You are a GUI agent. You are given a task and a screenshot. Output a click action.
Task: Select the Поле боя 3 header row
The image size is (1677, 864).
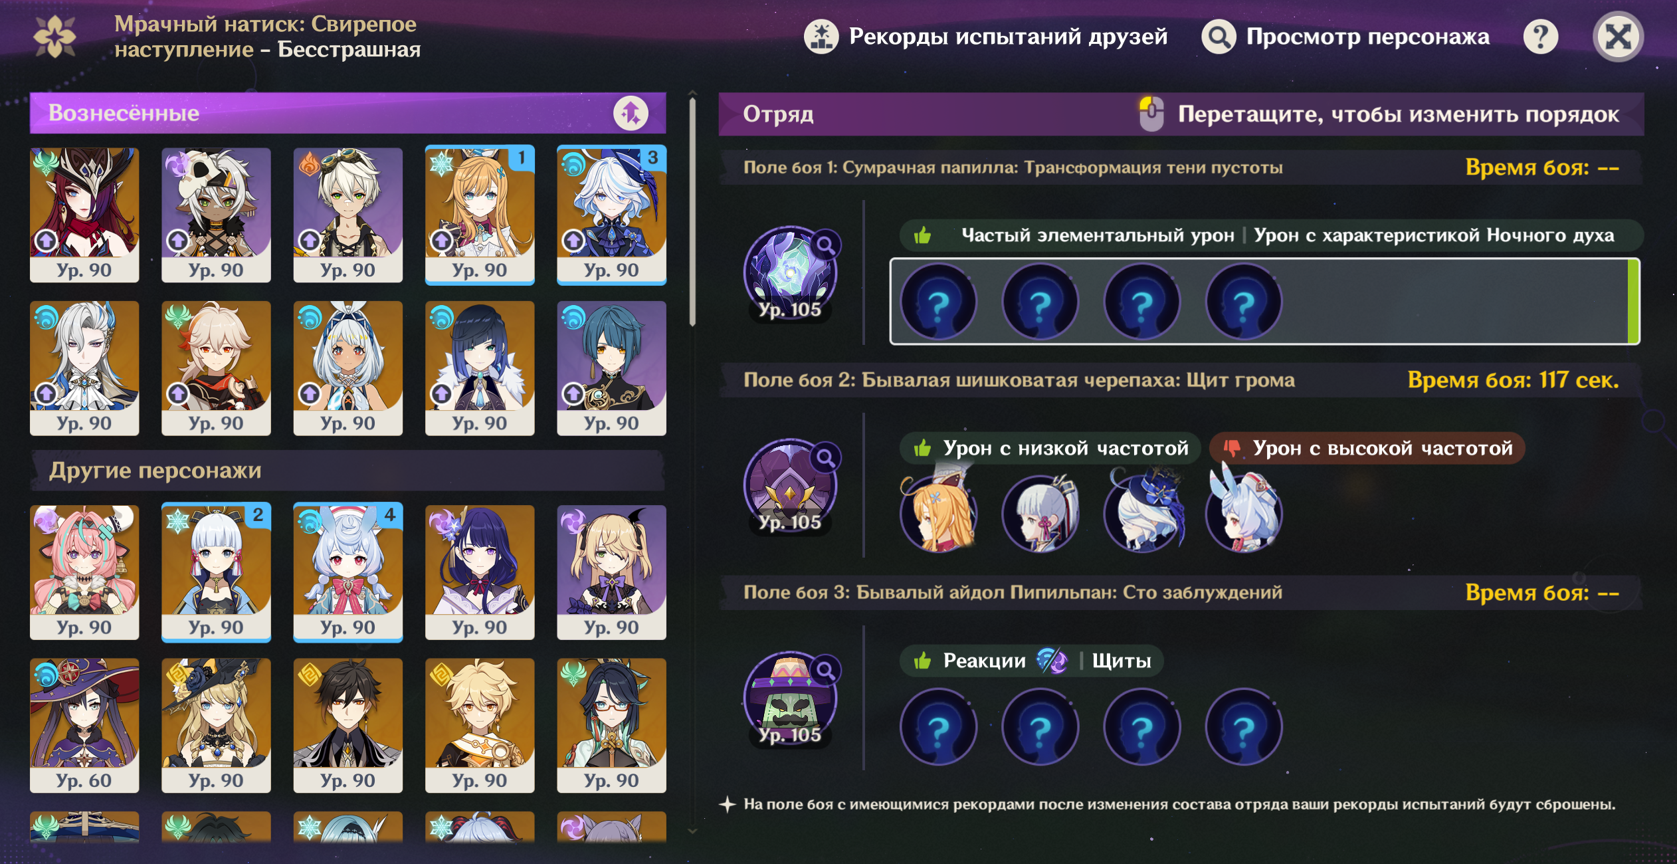click(1181, 593)
